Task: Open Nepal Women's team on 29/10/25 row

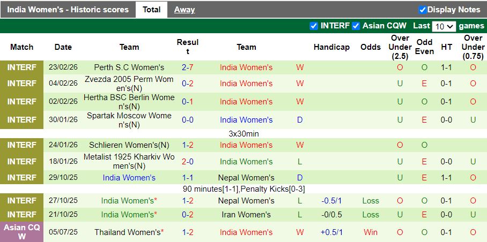Action: point(246,178)
